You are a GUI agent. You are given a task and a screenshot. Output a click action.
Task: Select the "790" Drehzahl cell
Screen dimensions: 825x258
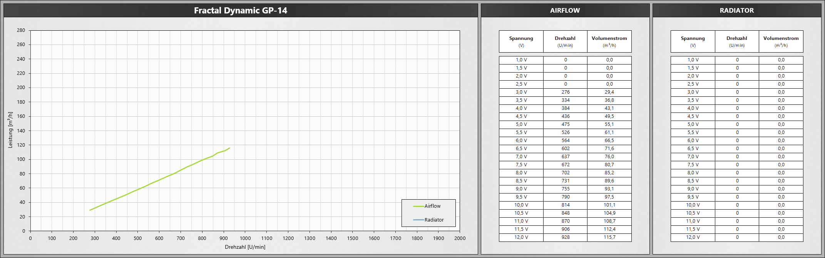pos(565,197)
